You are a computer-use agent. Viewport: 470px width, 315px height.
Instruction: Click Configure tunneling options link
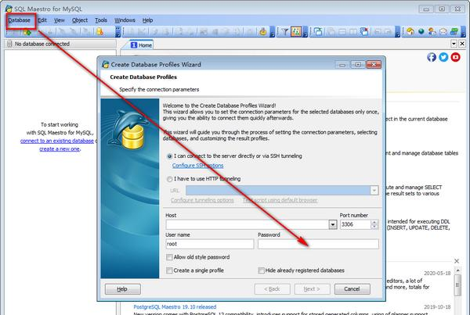202,200
